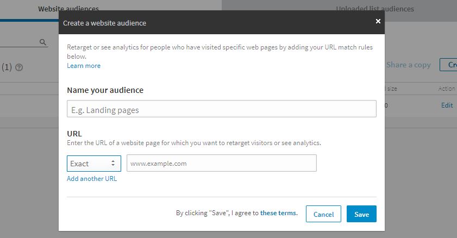Switch to the Uploaded list audiences tab
457x238 pixels.
375,9
